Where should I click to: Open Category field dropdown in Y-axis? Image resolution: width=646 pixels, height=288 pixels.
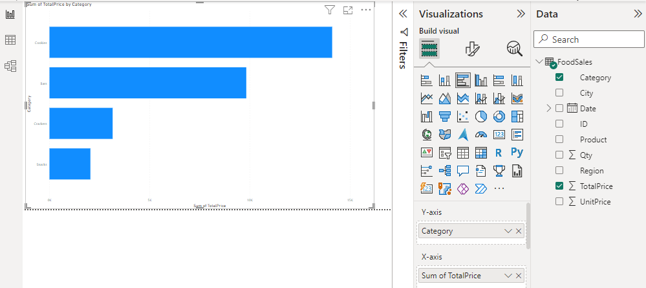coord(508,231)
